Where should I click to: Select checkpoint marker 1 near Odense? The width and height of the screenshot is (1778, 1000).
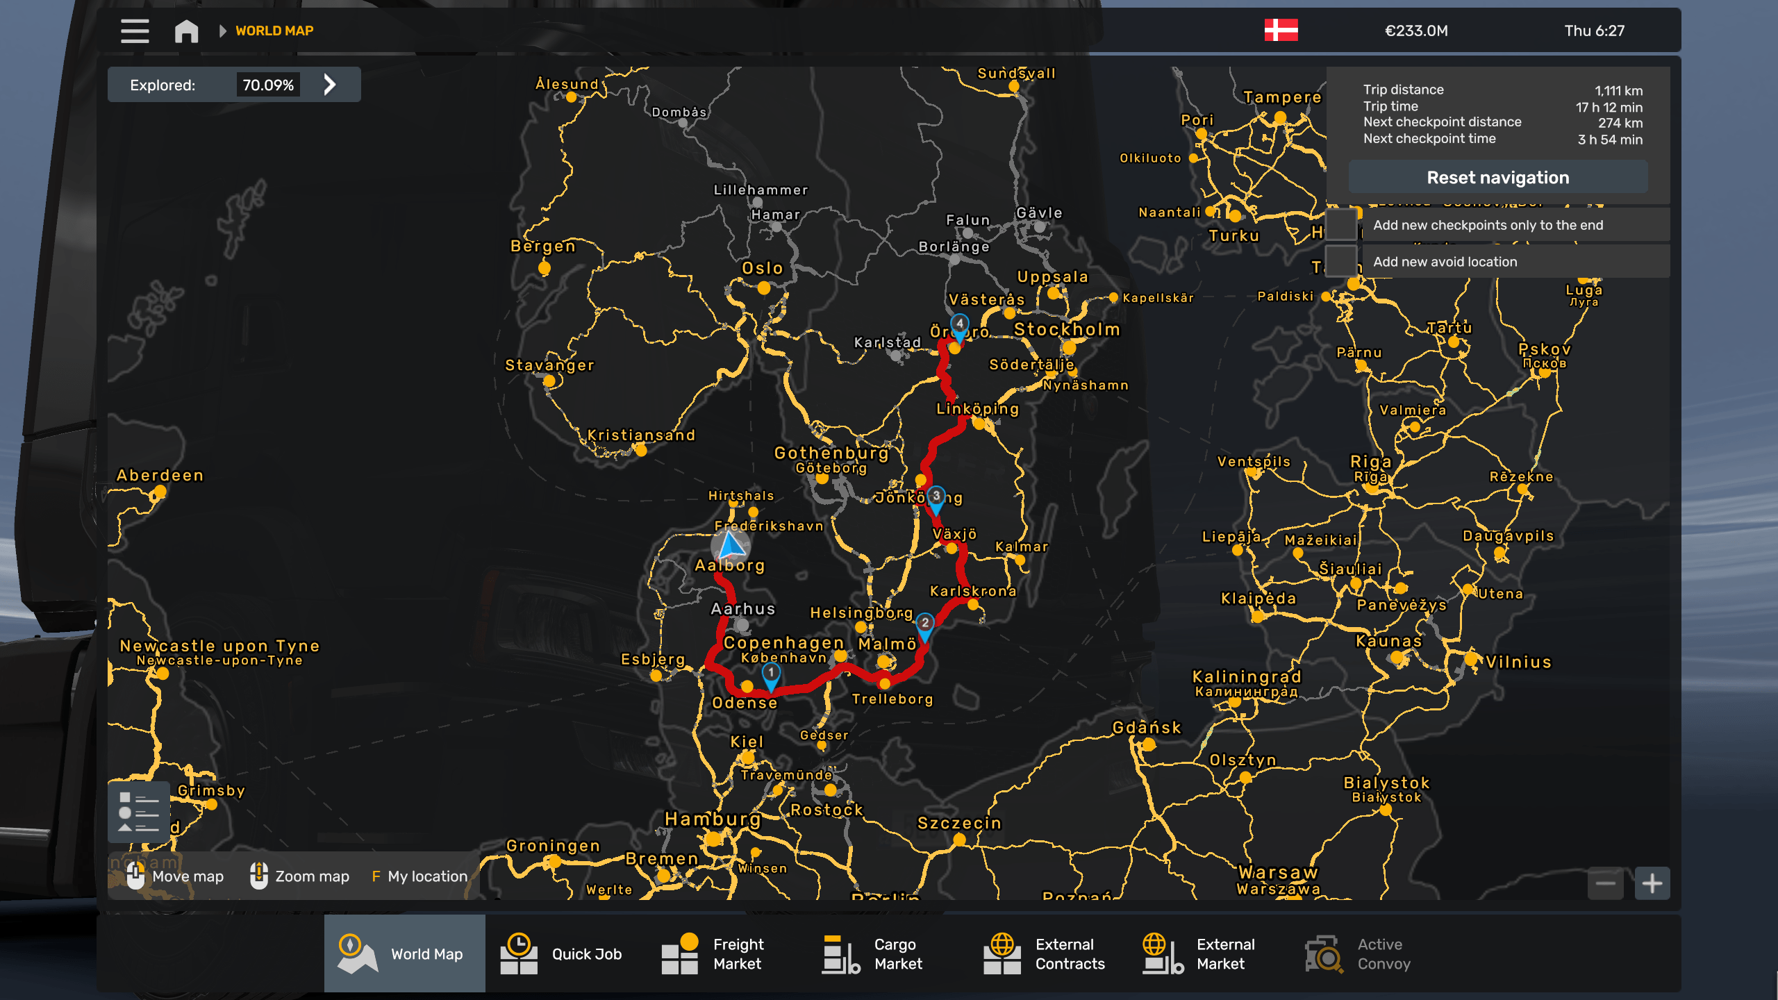coord(771,674)
